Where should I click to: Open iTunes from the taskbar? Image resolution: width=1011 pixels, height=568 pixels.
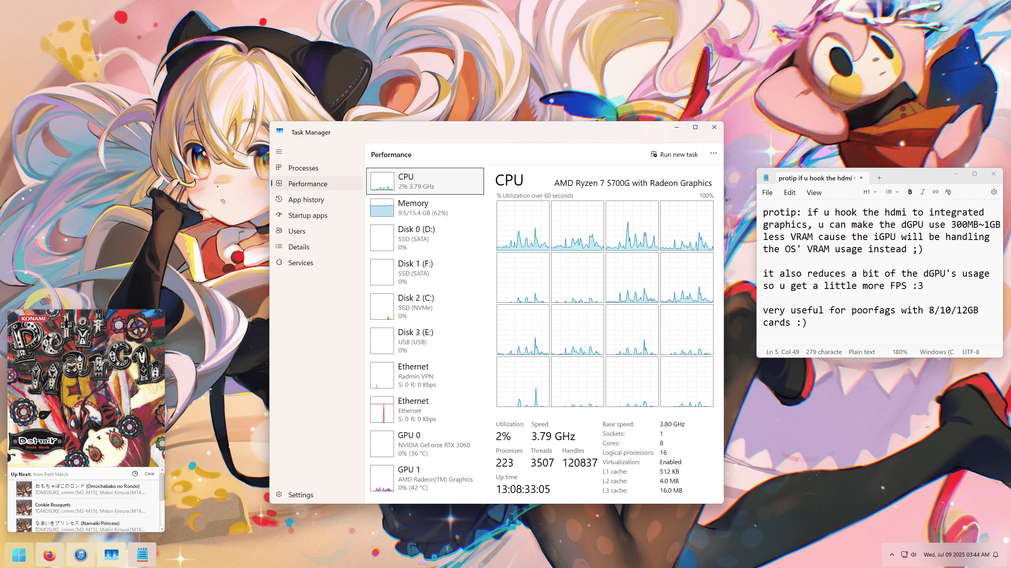click(x=81, y=555)
